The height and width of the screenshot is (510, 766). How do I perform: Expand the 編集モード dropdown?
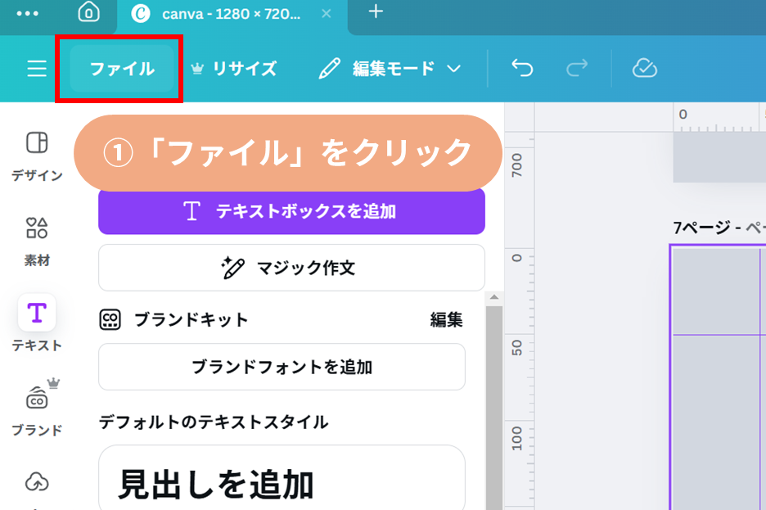tap(391, 69)
